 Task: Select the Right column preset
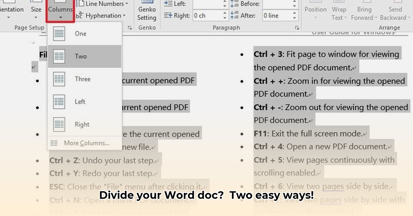pyautogui.click(x=85, y=125)
